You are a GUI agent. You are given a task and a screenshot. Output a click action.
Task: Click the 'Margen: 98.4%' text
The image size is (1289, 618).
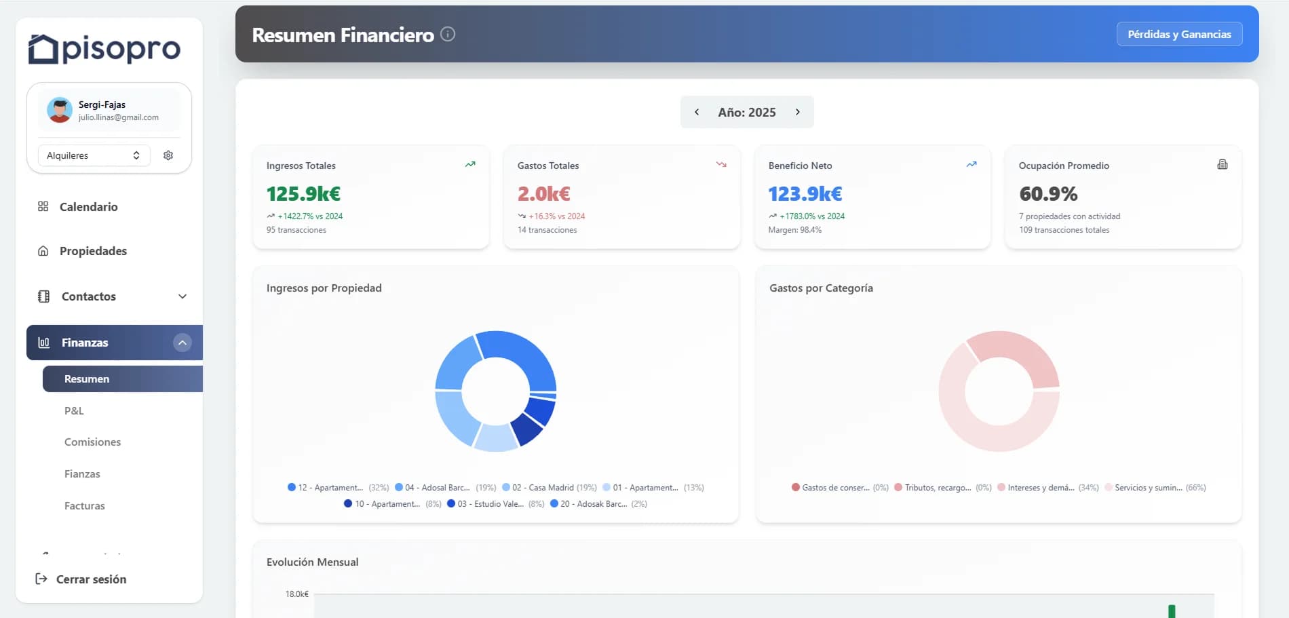point(795,230)
